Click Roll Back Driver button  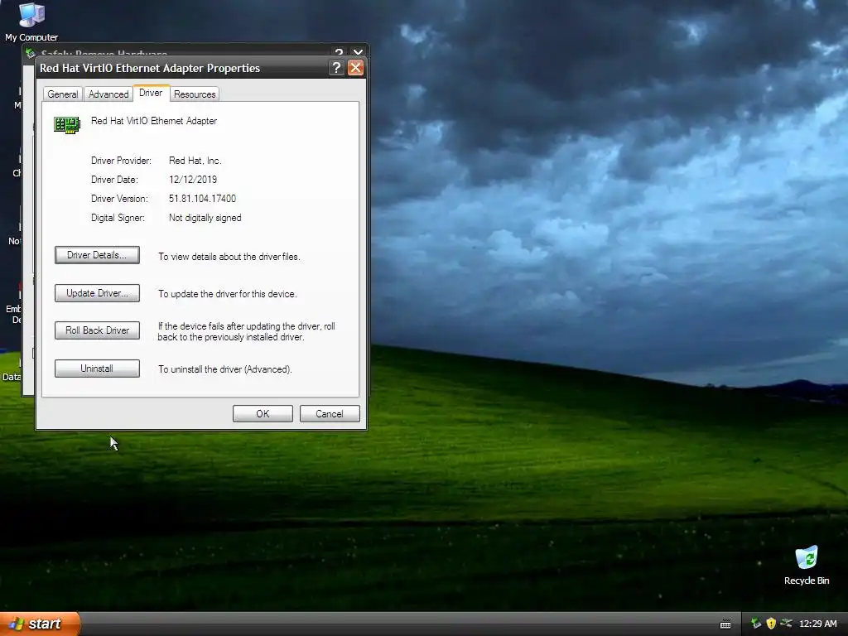(x=97, y=330)
